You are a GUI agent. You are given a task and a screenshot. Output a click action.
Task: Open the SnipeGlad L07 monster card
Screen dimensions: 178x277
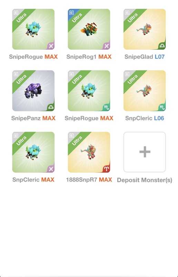(x=145, y=29)
